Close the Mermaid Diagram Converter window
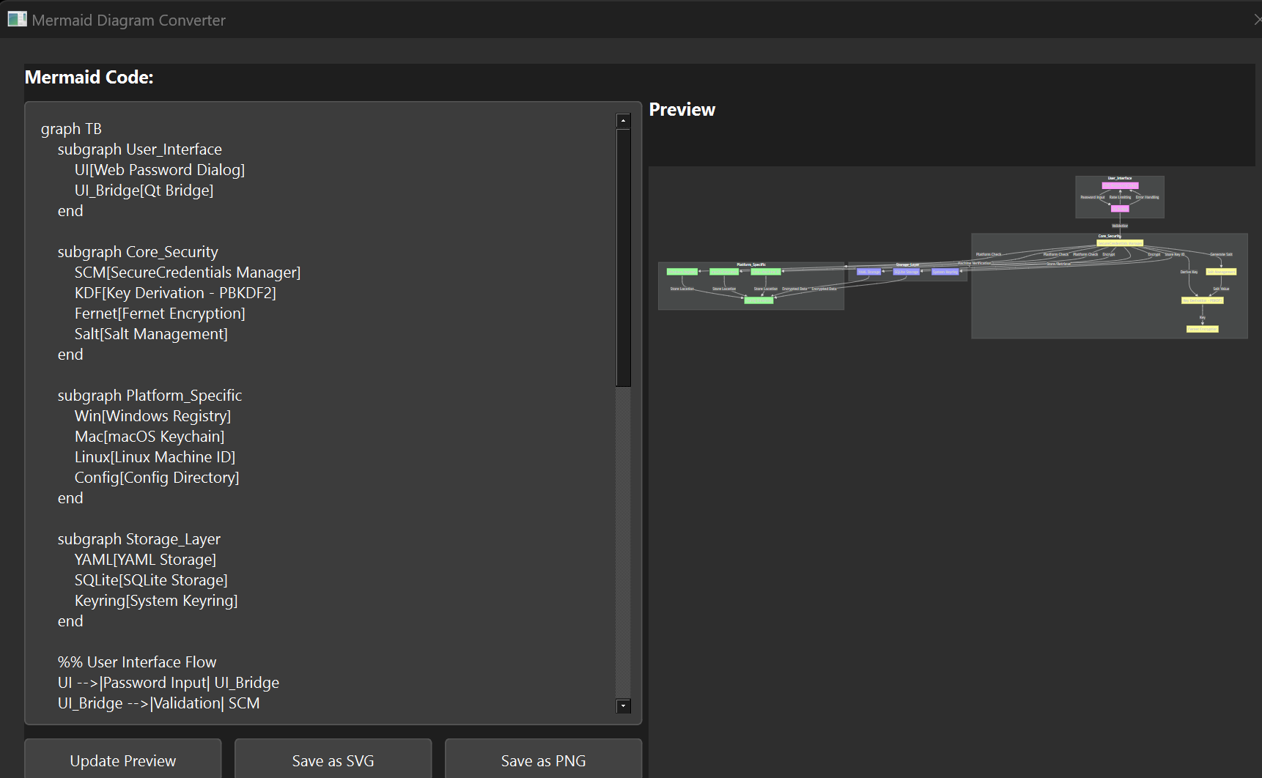This screenshot has width=1262, height=778. click(x=1257, y=20)
